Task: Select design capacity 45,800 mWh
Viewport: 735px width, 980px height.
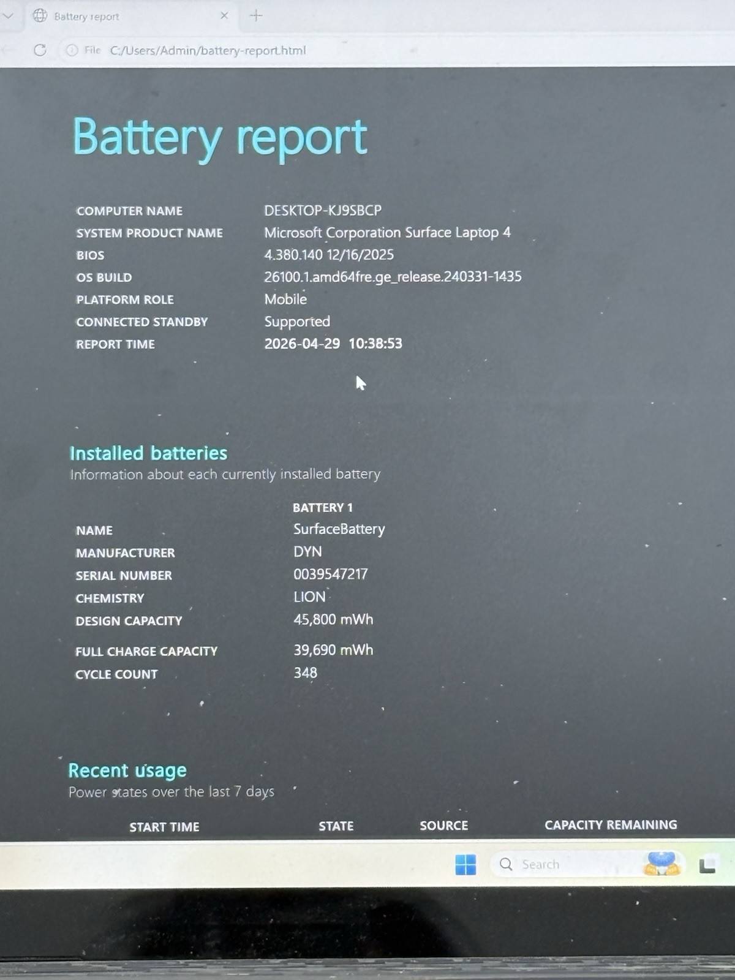Action: (x=333, y=619)
